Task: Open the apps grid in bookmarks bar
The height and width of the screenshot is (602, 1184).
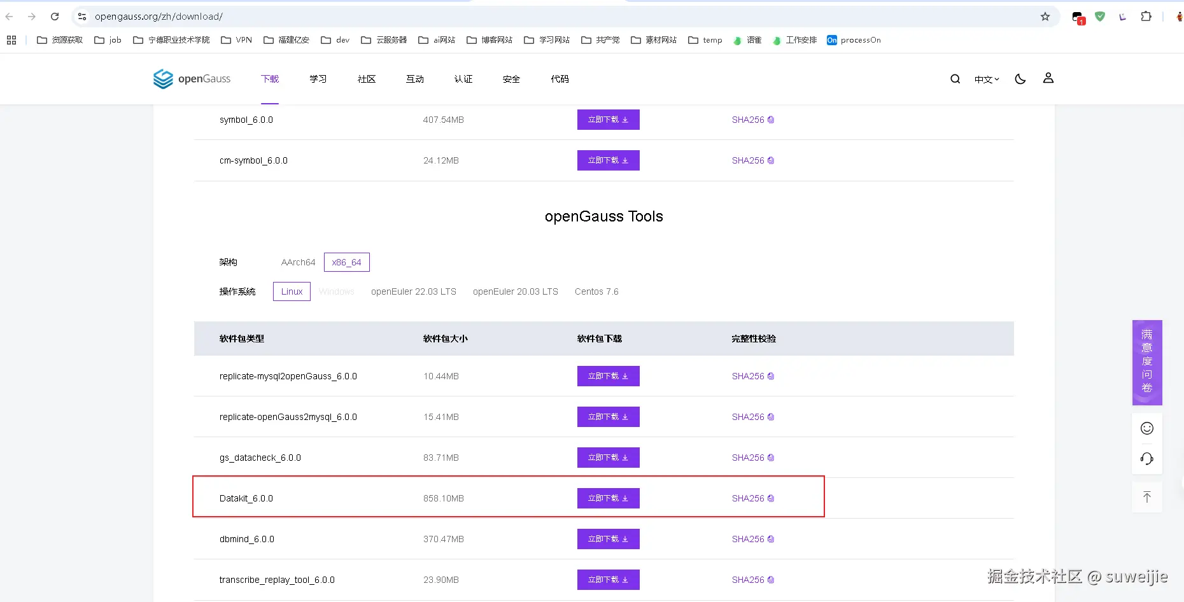Action: click(x=11, y=40)
